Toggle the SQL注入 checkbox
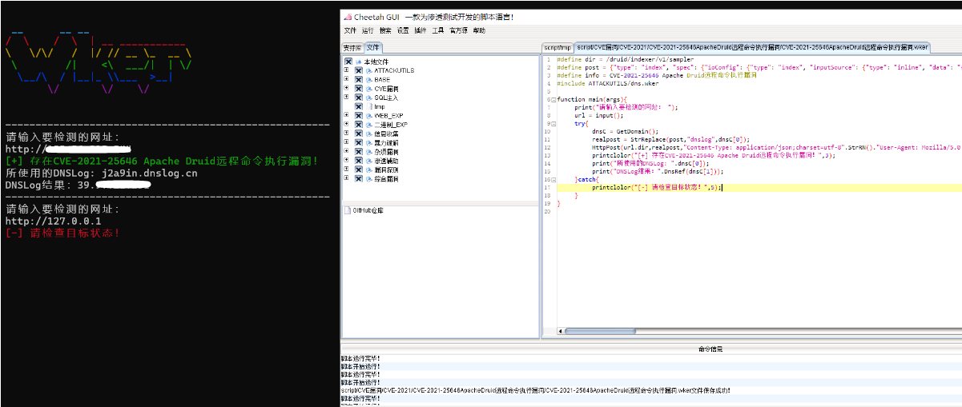 click(359, 97)
